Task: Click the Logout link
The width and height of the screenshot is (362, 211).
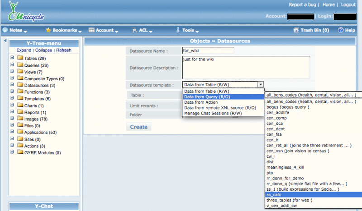Action: tap(348, 5)
